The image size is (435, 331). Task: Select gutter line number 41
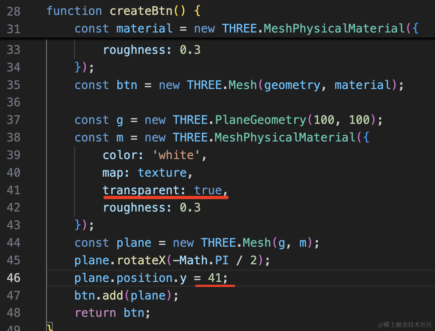14,190
